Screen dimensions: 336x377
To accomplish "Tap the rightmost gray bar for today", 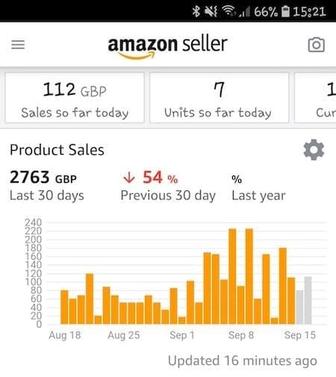I will pos(308,300).
